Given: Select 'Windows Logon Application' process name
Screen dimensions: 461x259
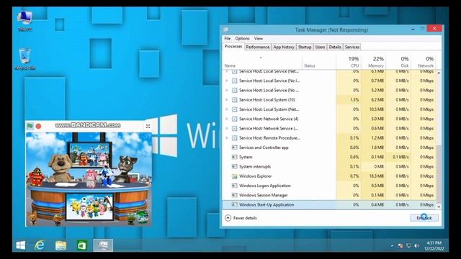Looking at the screenshot, I should click(264, 186).
